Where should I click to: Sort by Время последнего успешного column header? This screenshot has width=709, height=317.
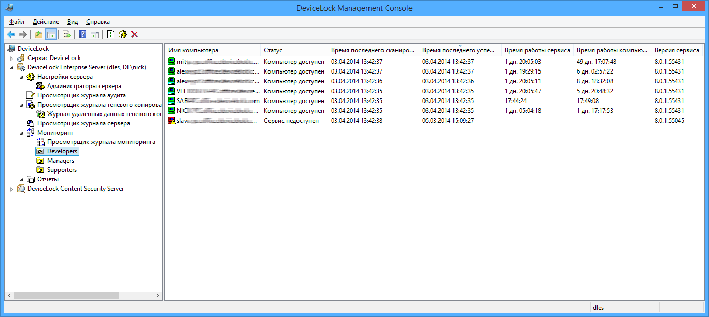point(460,50)
